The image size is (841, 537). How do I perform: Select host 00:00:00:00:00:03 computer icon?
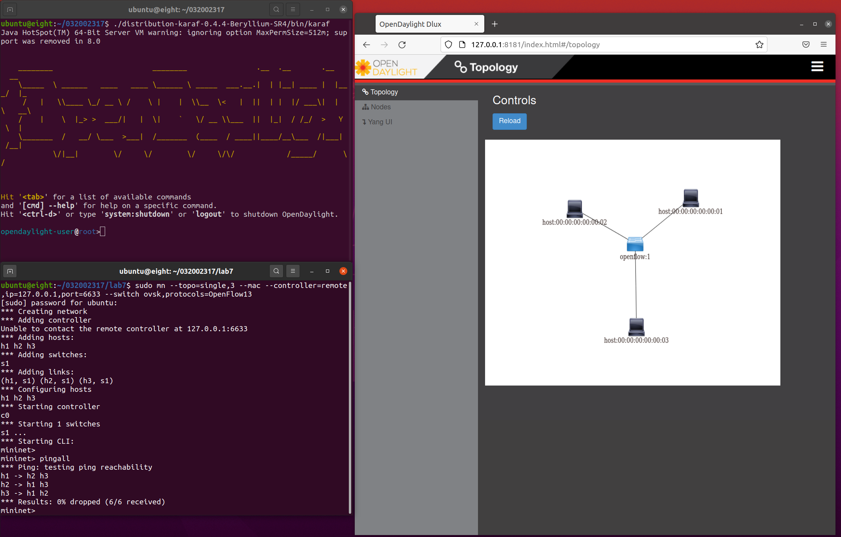coord(636,327)
